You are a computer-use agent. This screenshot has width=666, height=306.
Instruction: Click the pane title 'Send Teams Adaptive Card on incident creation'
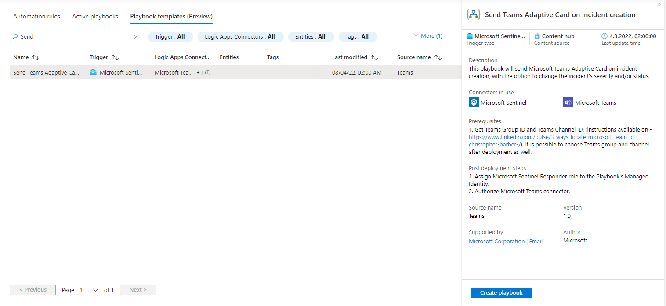pyautogui.click(x=560, y=15)
